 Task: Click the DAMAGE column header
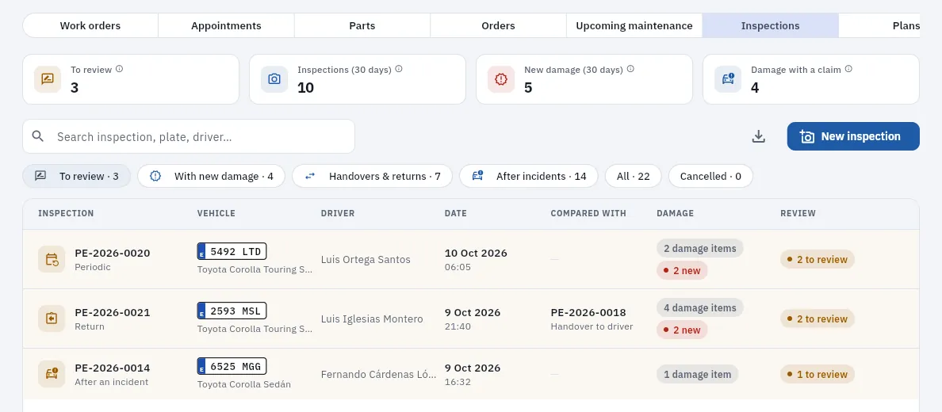[676, 213]
